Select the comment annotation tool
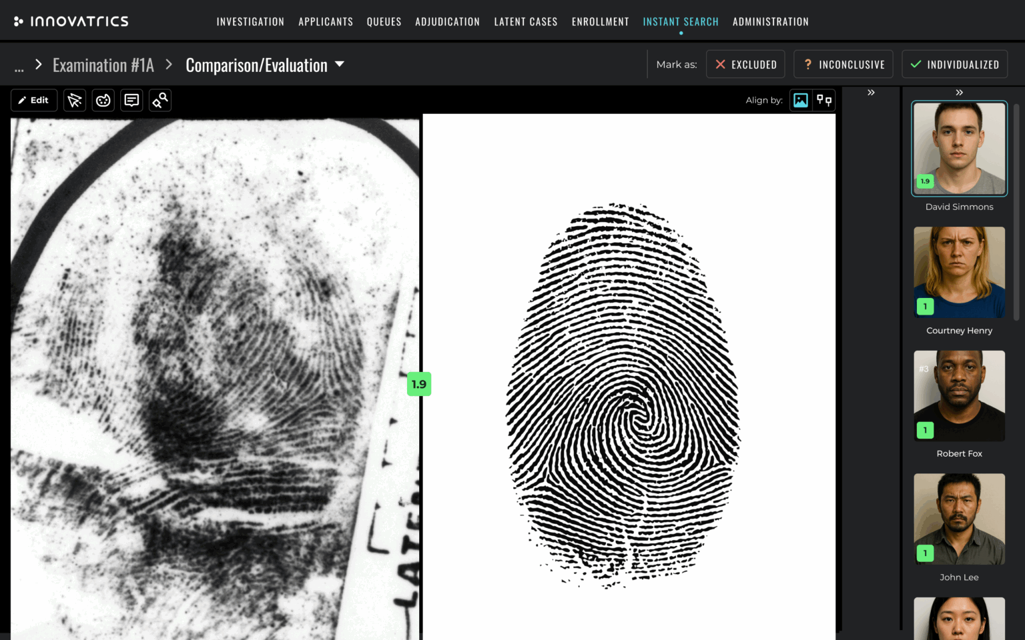 click(131, 100)
